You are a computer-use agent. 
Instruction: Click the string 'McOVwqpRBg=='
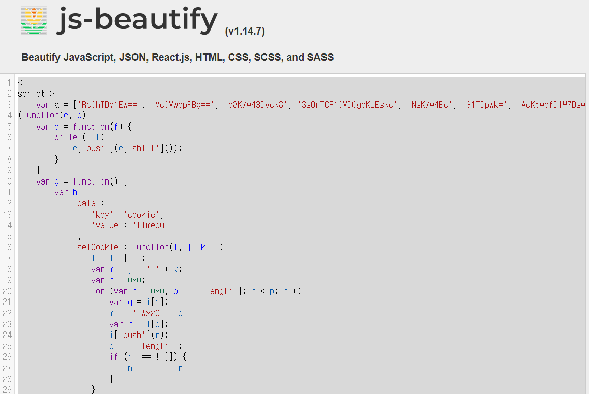pyautogui.click(x=183, y=105)
